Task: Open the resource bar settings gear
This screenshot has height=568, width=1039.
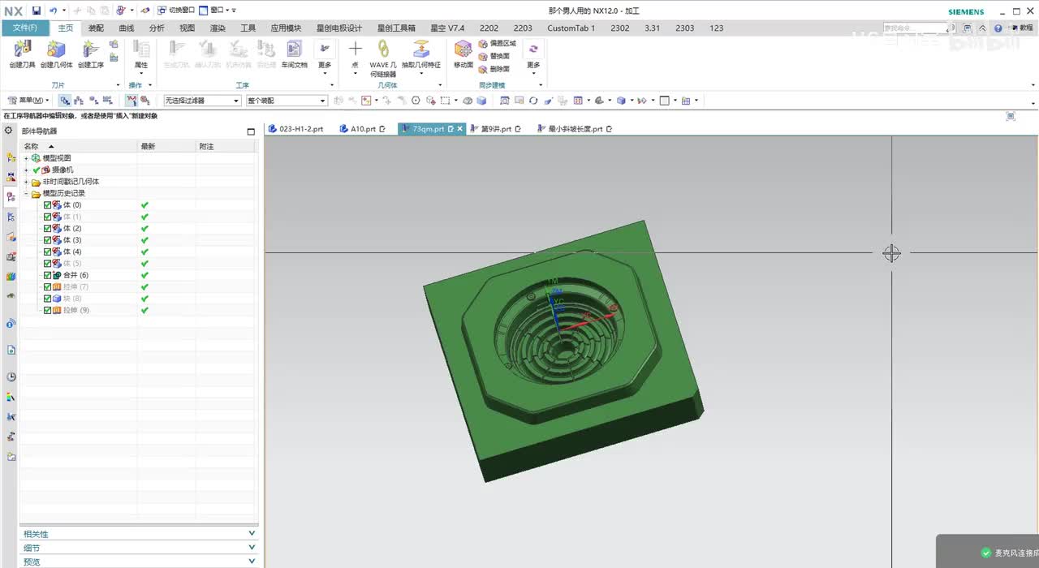Action: coord(9,131)
